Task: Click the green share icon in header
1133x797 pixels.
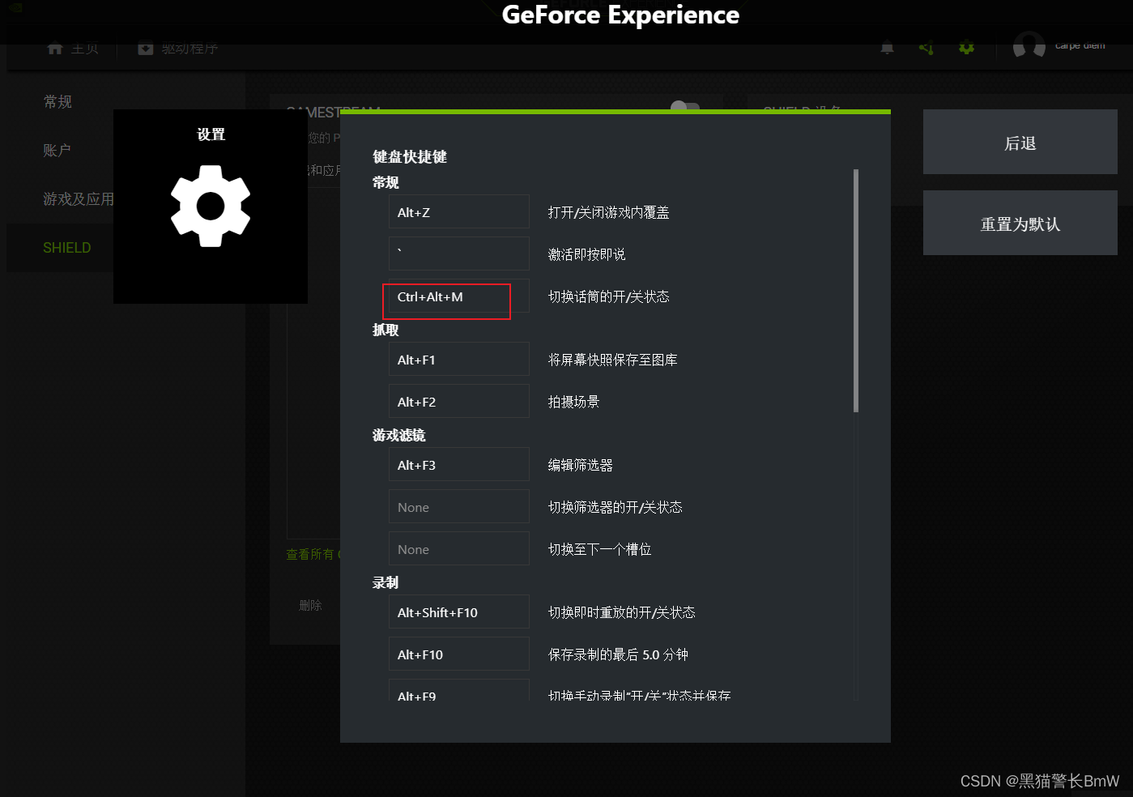Action: click(x=926, y=48)
